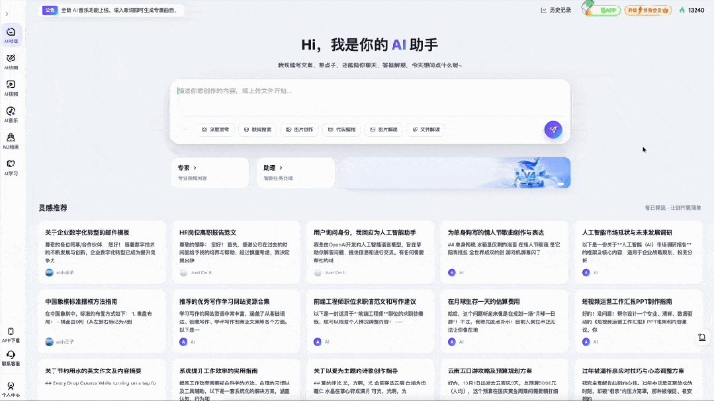Expand the 专家 expert card
714x401 pixels.
(x=210, y=173)
